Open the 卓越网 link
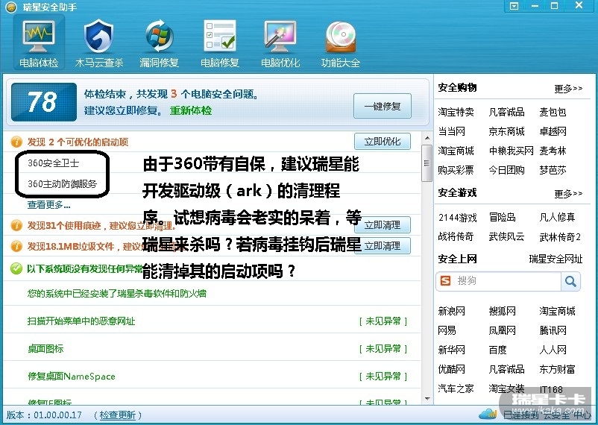 click(x=553, y=132)
